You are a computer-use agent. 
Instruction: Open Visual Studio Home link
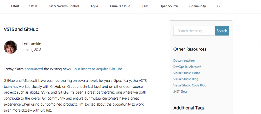(187, 73)
